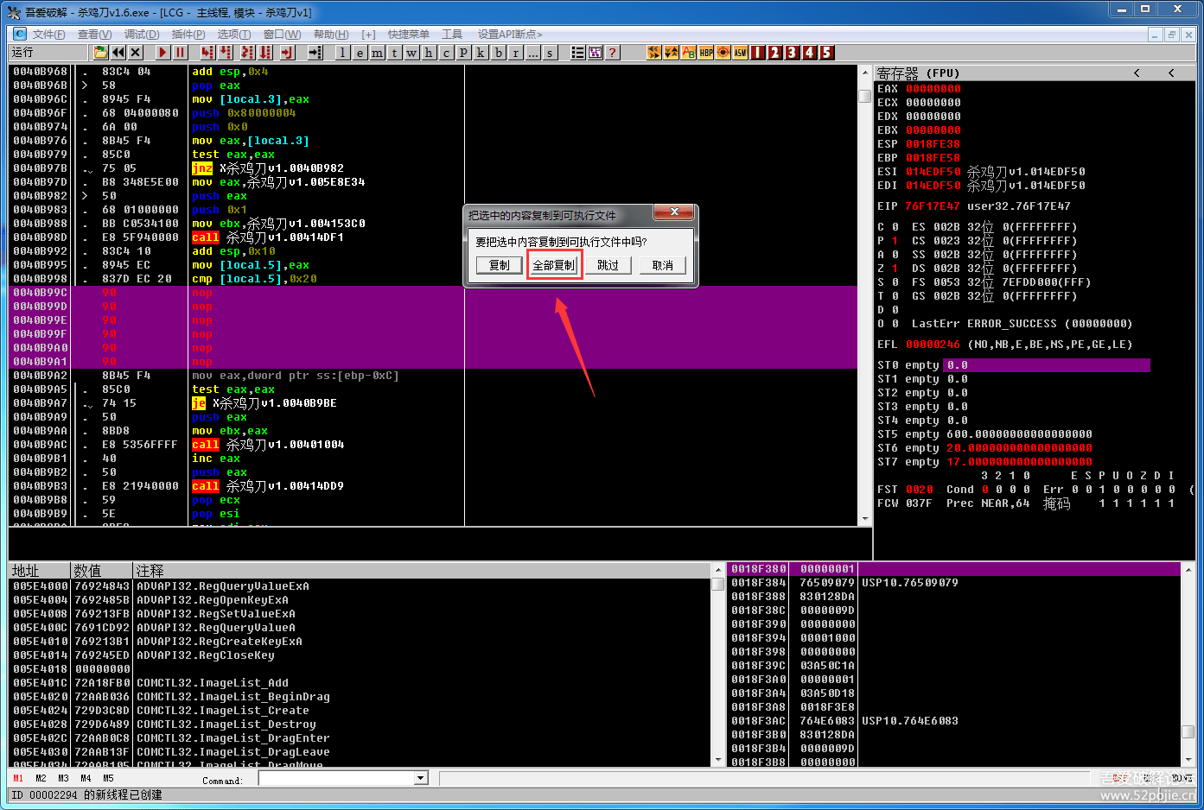Open the 查看(V) menu
This screenshot has width=1204, height=810.
(95, 35)
